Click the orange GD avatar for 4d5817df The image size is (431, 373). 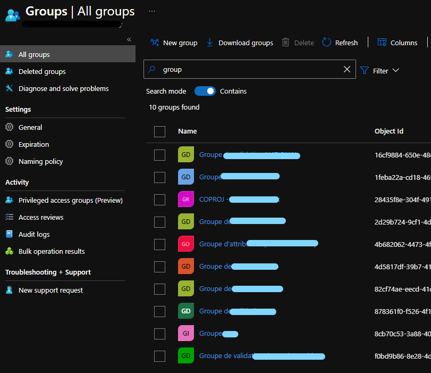tap(186, 266)
